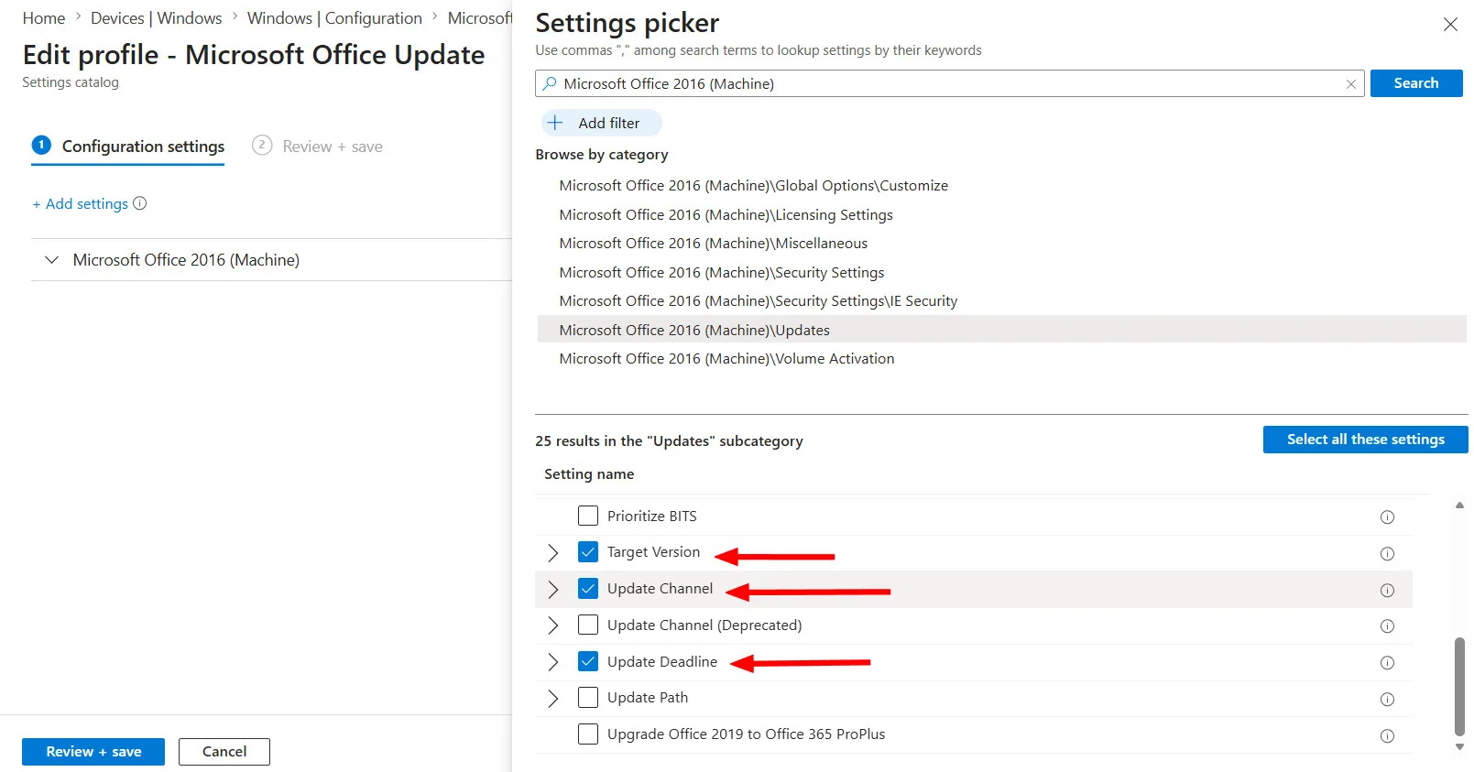
Task: Expand Update Channel (Deprecated) chevron
Action: point(552,625)
